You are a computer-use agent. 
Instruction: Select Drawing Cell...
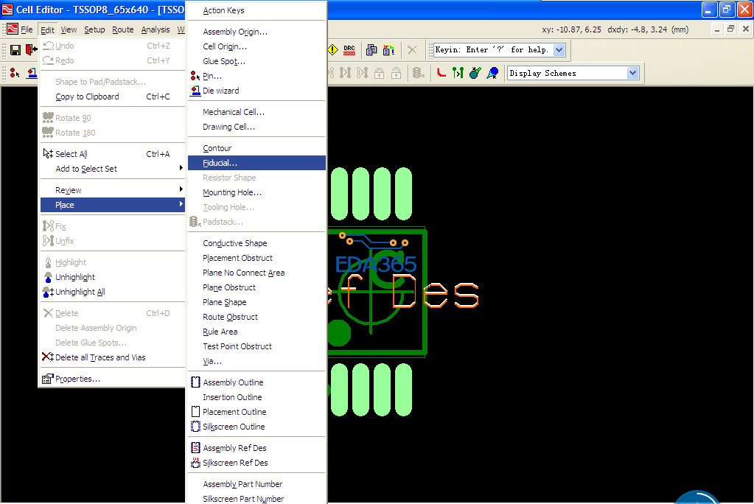[x=256, y=127]
